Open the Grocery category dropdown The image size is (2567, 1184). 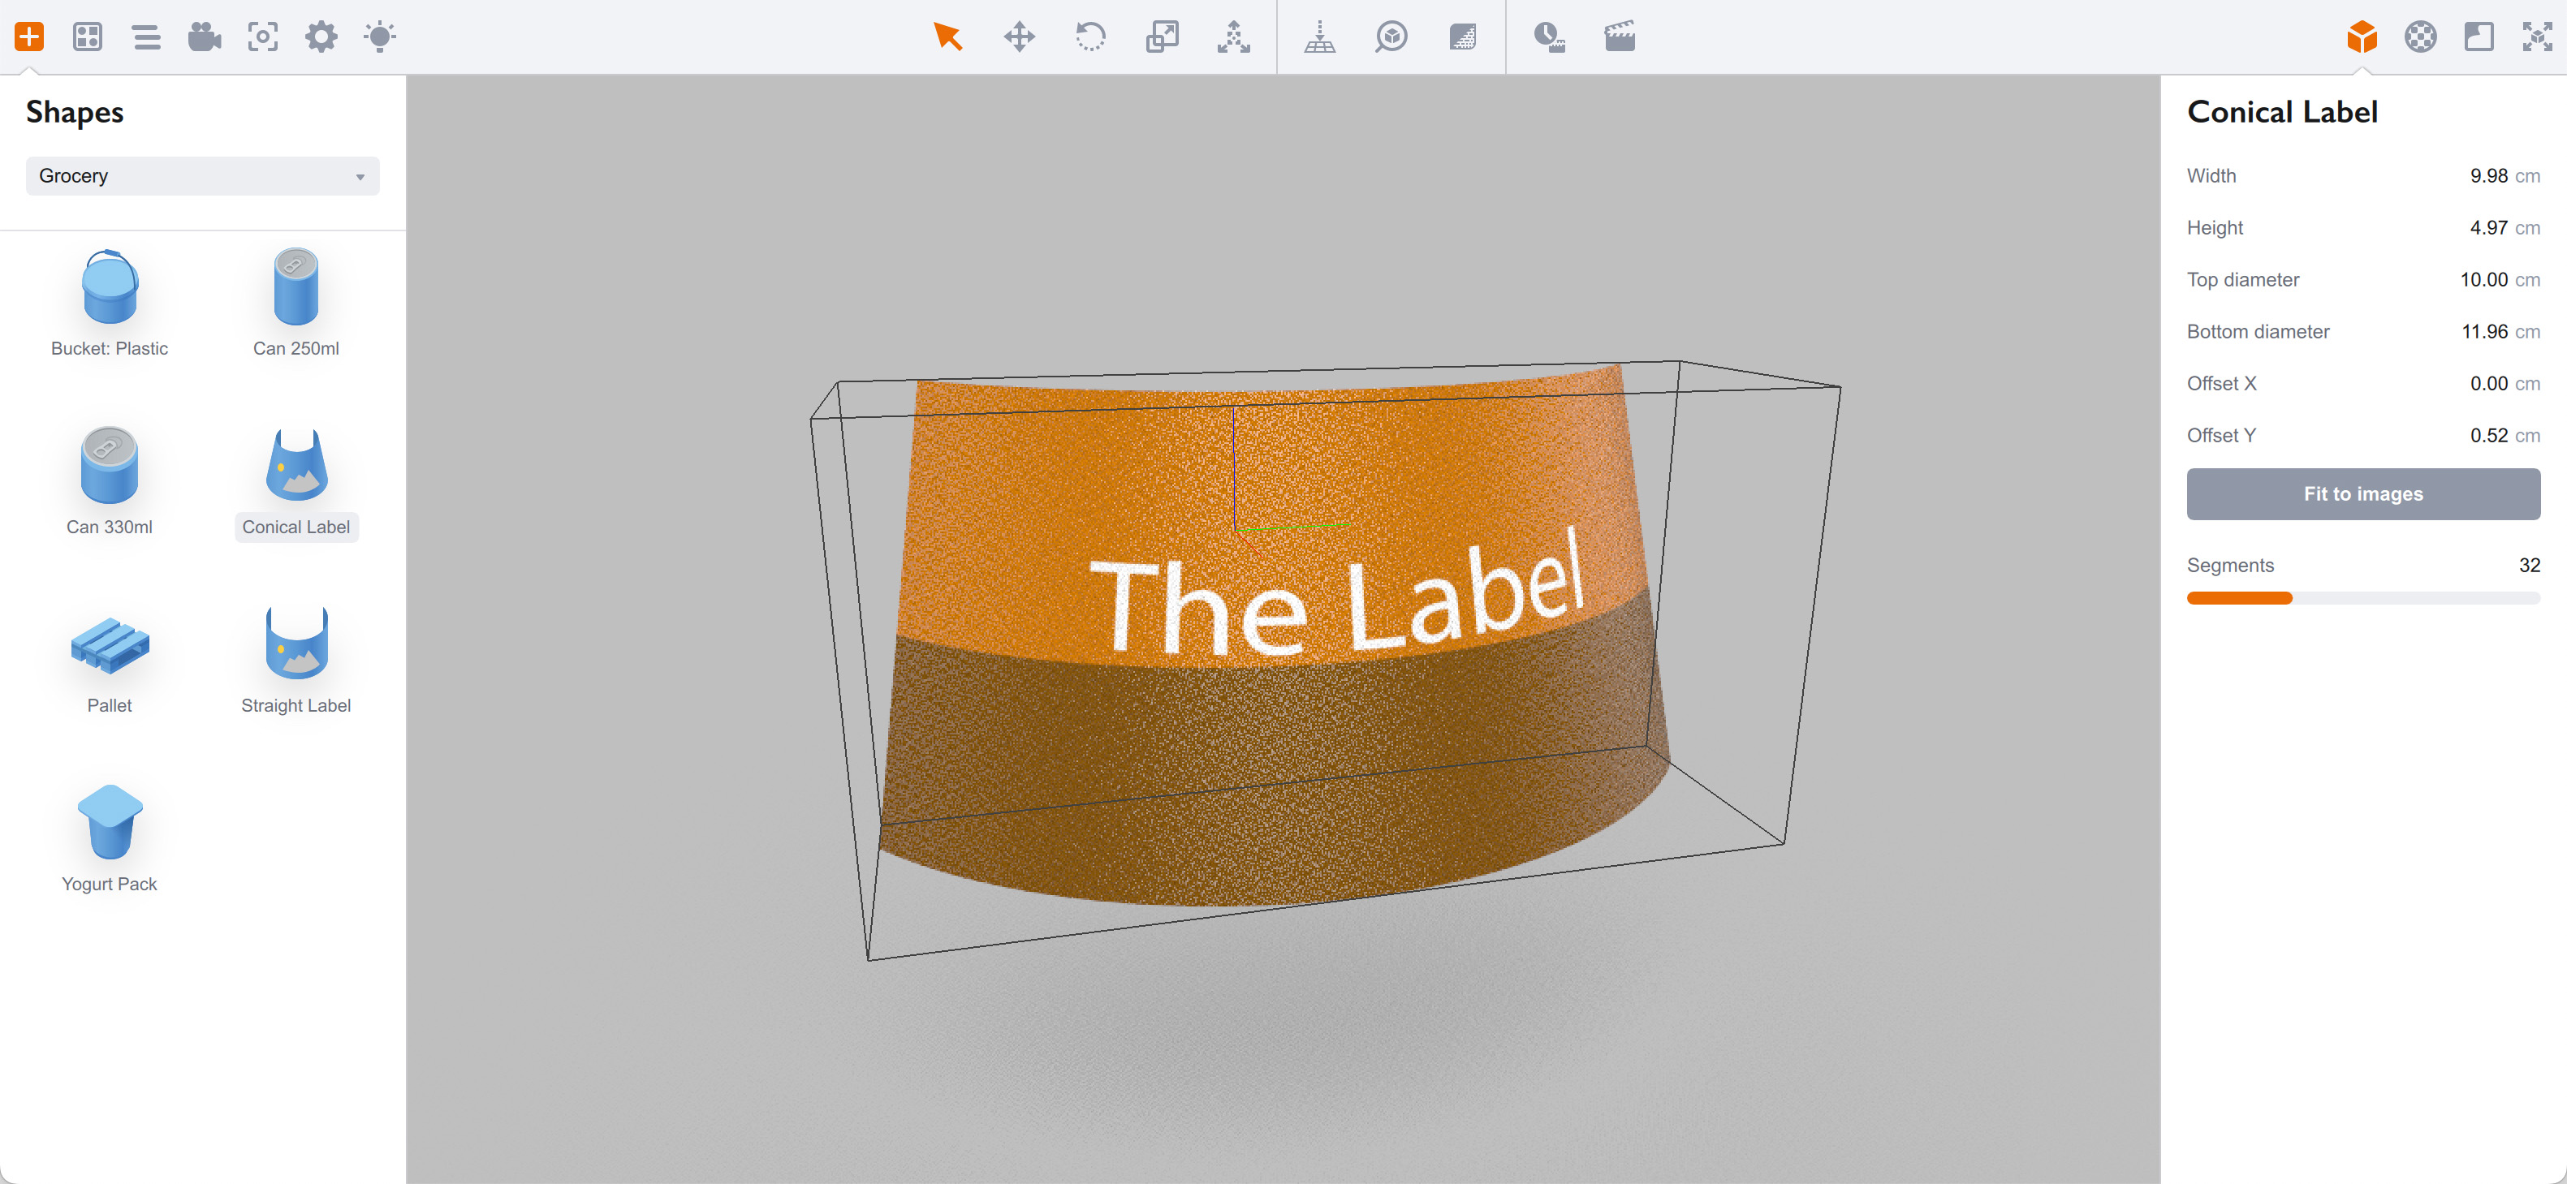(x=202, y=175)
